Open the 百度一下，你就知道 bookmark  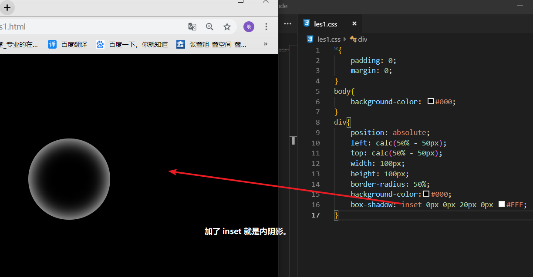(x=132, y=44)
